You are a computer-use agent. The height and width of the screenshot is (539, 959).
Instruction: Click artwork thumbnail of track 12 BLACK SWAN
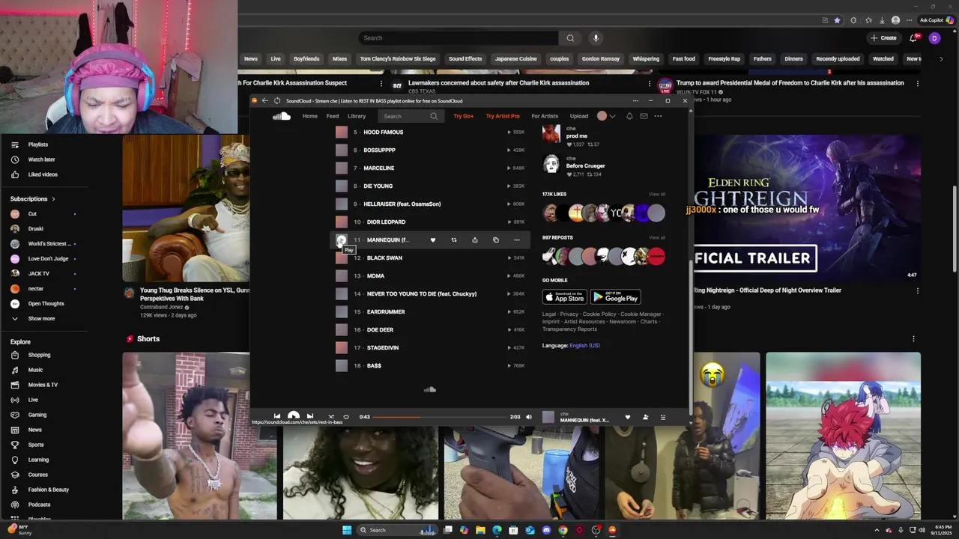342,258
